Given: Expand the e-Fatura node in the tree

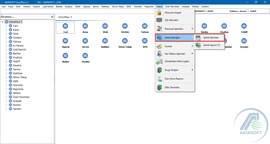Looking at the screenshot, I should [6, 45].
